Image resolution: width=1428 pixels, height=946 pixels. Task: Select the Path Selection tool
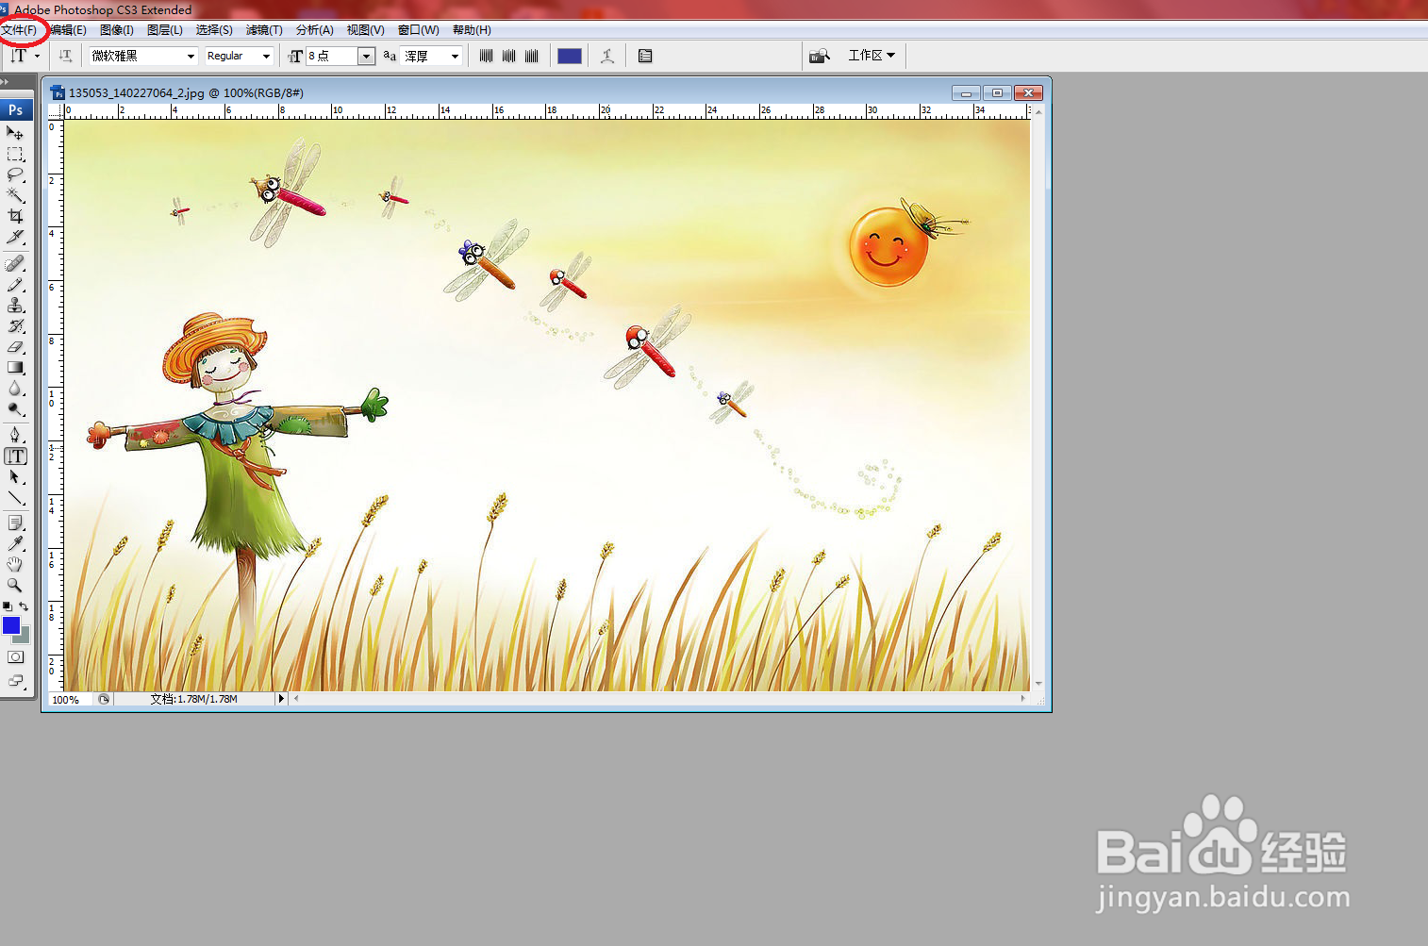coord(15,476)
